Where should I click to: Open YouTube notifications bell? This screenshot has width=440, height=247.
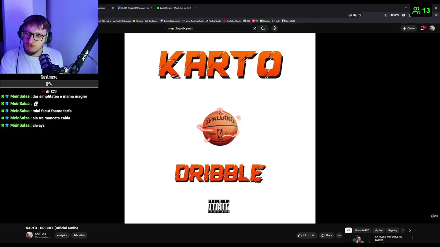[x=422, y=28]
